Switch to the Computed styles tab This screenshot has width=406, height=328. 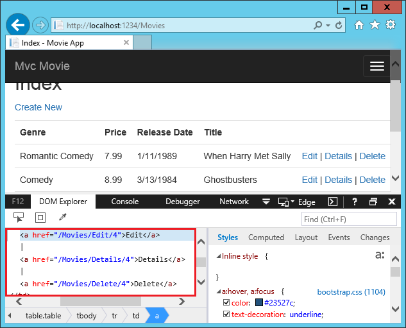(266, 237)
